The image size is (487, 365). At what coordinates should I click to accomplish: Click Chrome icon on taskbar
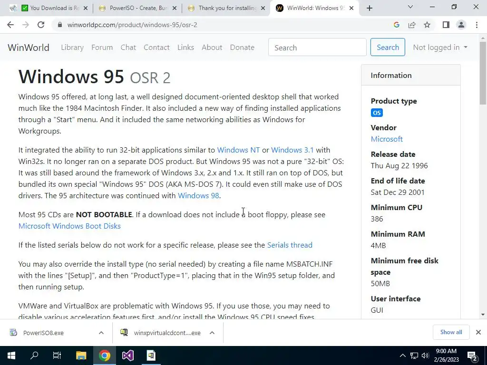pyautogui.click(x=105, y=355)
